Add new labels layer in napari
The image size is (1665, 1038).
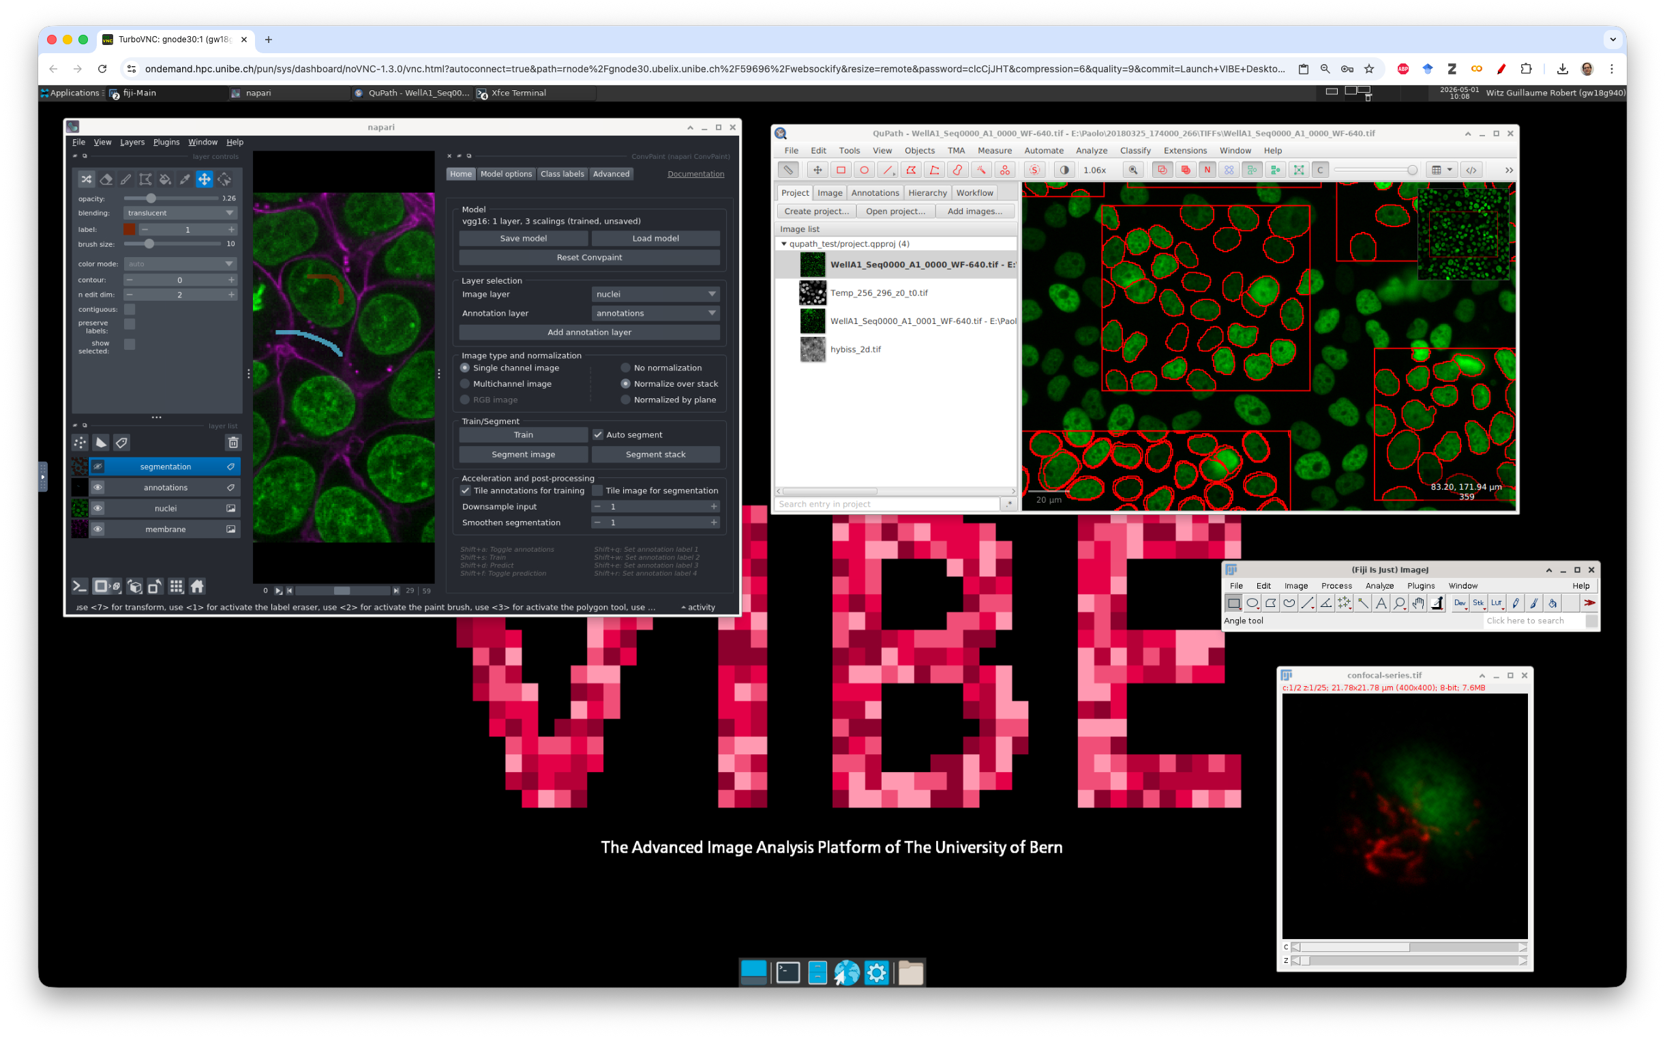point(121,443)
